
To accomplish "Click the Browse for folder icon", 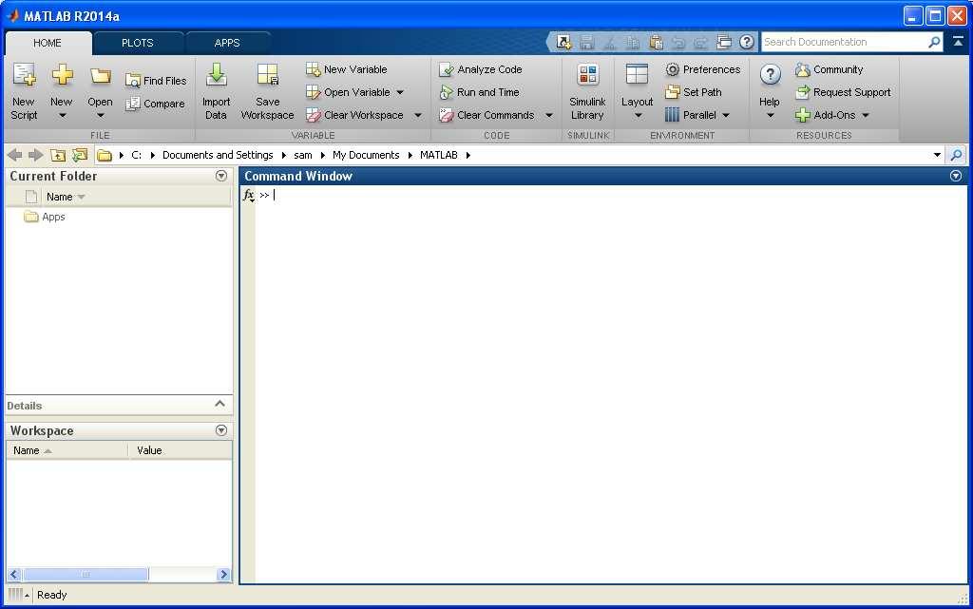I will [x=80, y=155].
